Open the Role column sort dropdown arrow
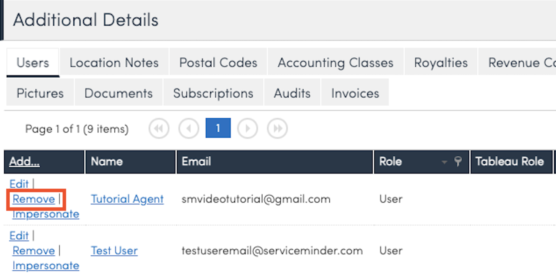This screenshot has height=276, width=556. 444,162
